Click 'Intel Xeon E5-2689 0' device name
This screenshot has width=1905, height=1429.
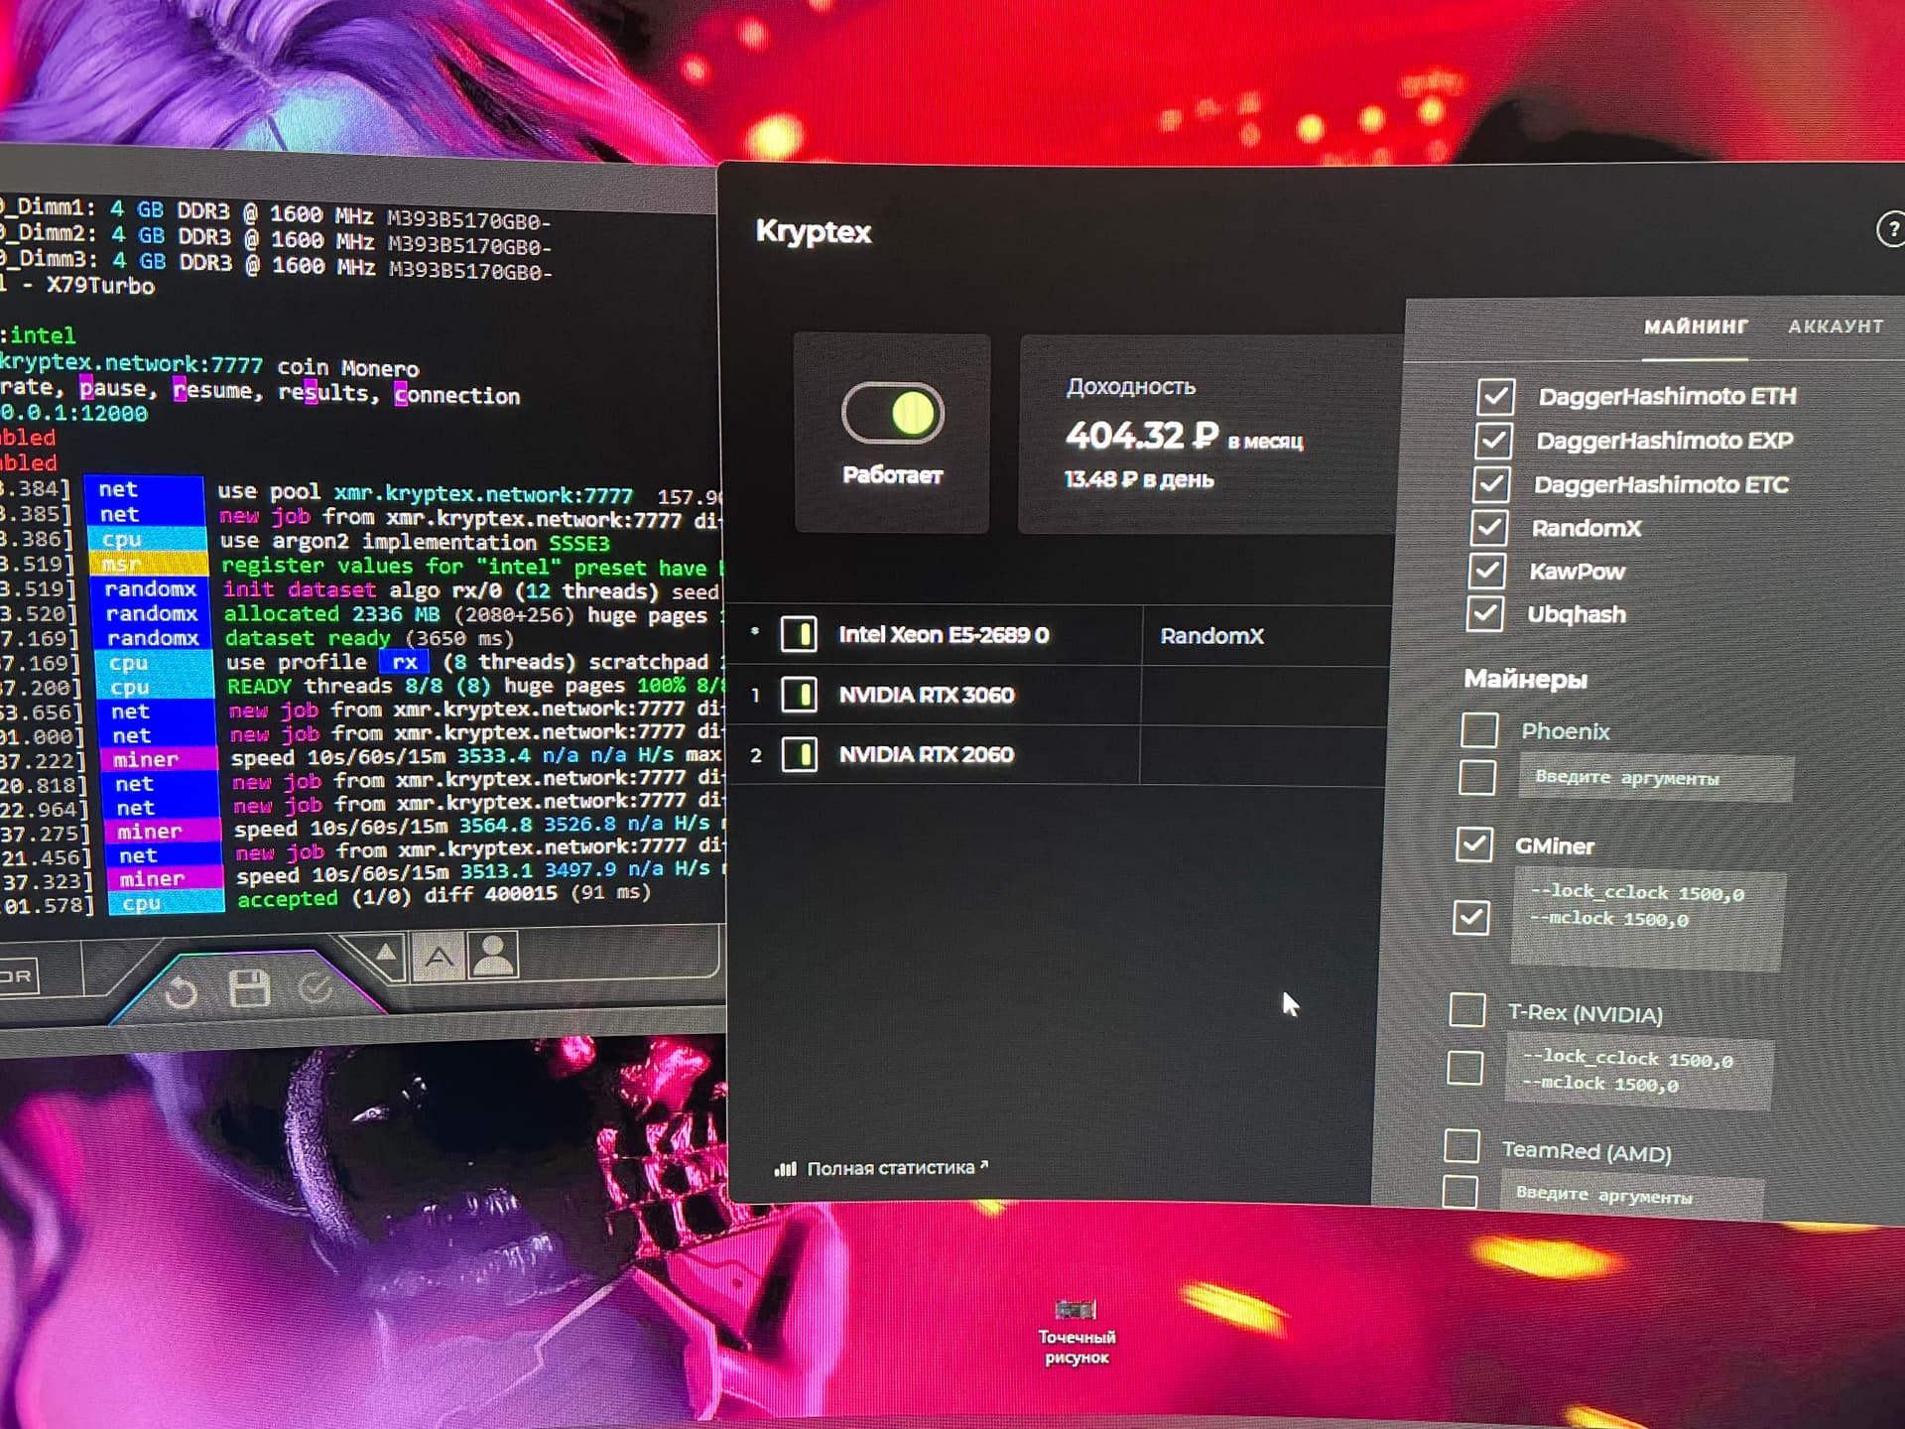tap(944, 635)
